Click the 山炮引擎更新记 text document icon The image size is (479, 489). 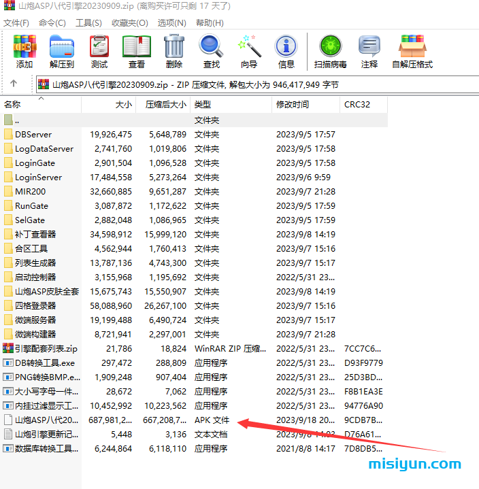(x=8, y=434)
